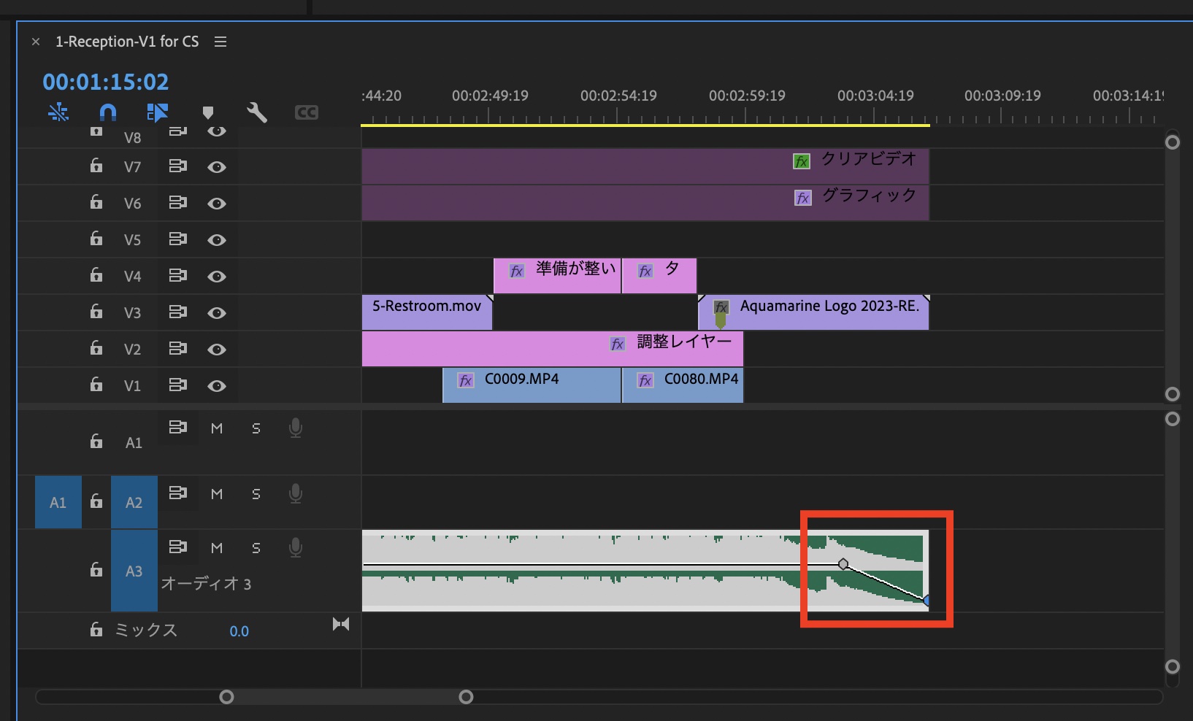1193x721 pixels.
Task: Select the volume keyframe on A3 clip
Action: (843, 564)
